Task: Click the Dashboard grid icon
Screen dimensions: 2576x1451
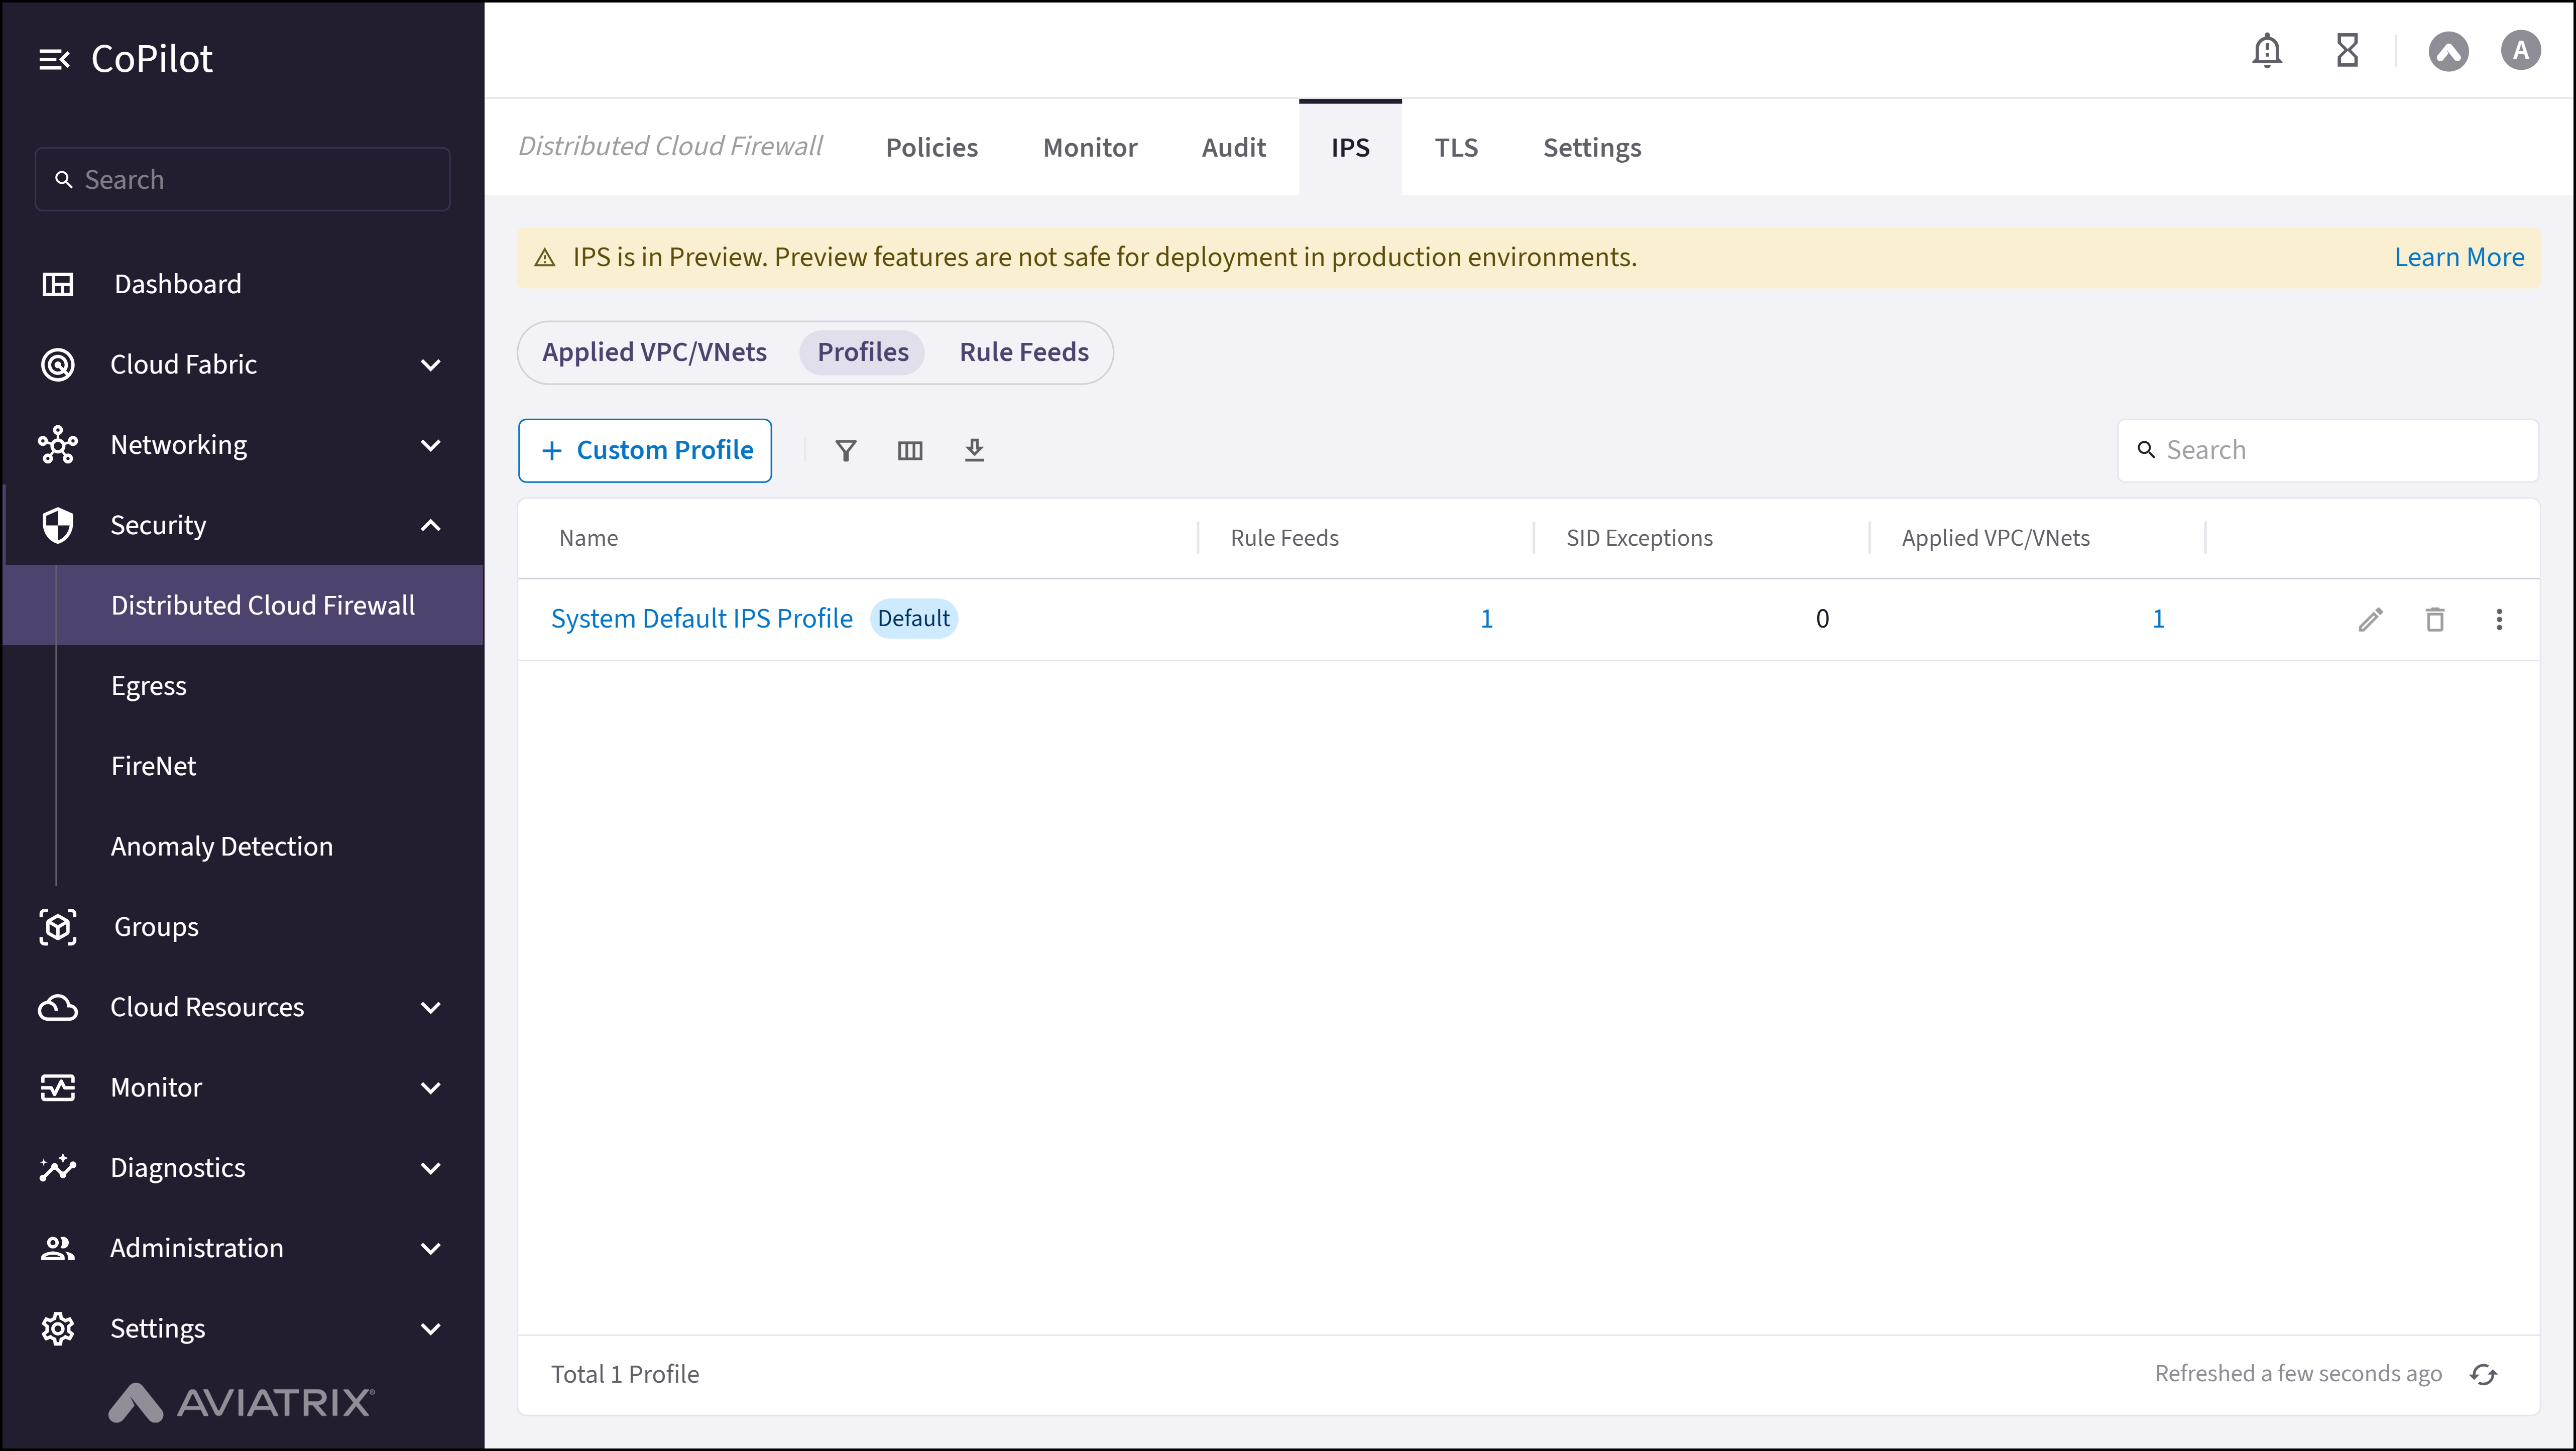Action: (x=58, y=284)
